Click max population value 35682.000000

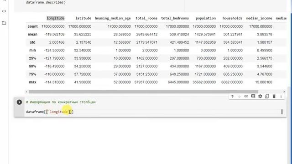[x=204, y=82]
